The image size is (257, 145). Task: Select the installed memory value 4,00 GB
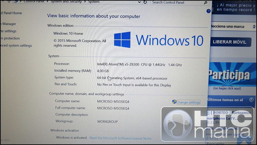(x=103, y=71)
